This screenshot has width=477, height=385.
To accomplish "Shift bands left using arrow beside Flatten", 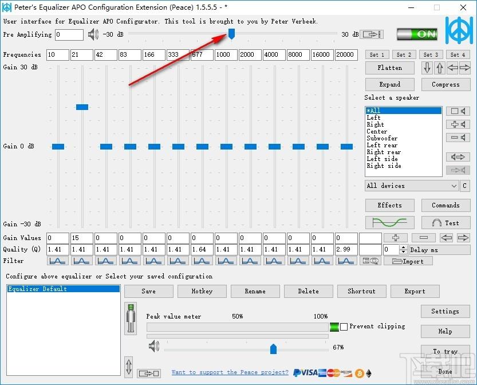I will coord(452,68).
